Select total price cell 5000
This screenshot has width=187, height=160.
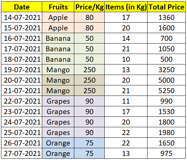pyautogui.click(x=166, y=80)
